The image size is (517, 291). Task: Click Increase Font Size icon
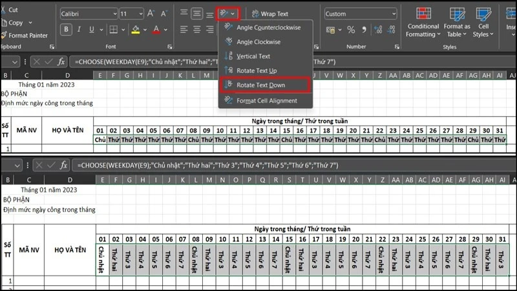coord(151,14)
